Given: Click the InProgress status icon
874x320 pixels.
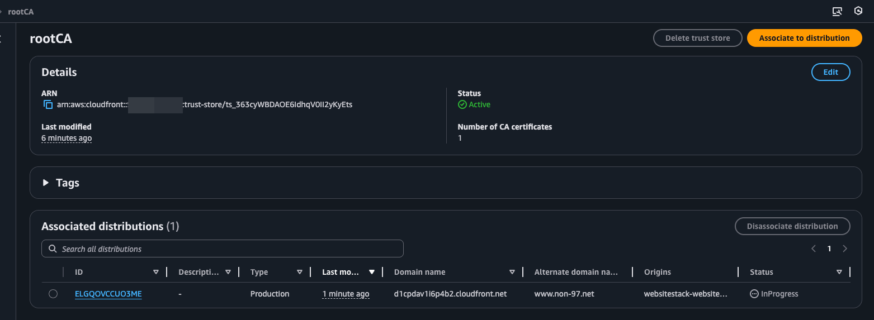Looking at the screenshot, I should pyautogui.click(x=754, y=294).
